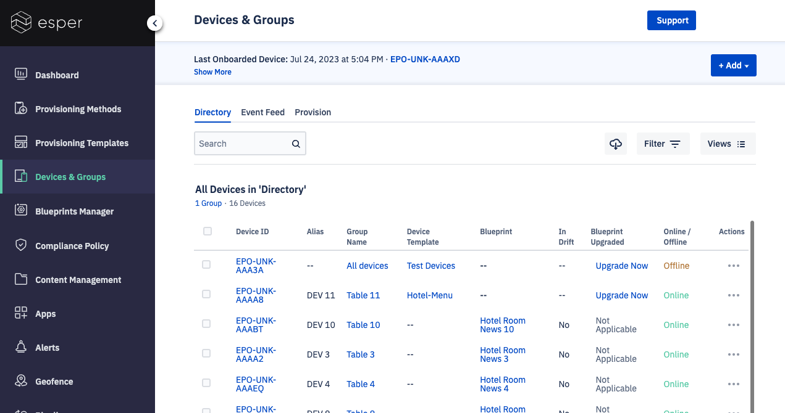Click the Device ID column header

coord(252,232)
